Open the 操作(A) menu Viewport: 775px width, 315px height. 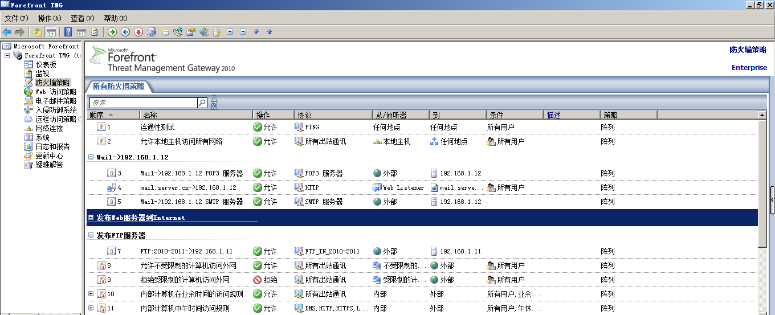[50, 18]
